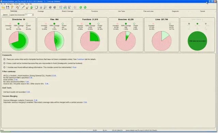Click the Visited legend swatch in Lines panel
This screenshot has width=218, height=133.
pos(170,24)
